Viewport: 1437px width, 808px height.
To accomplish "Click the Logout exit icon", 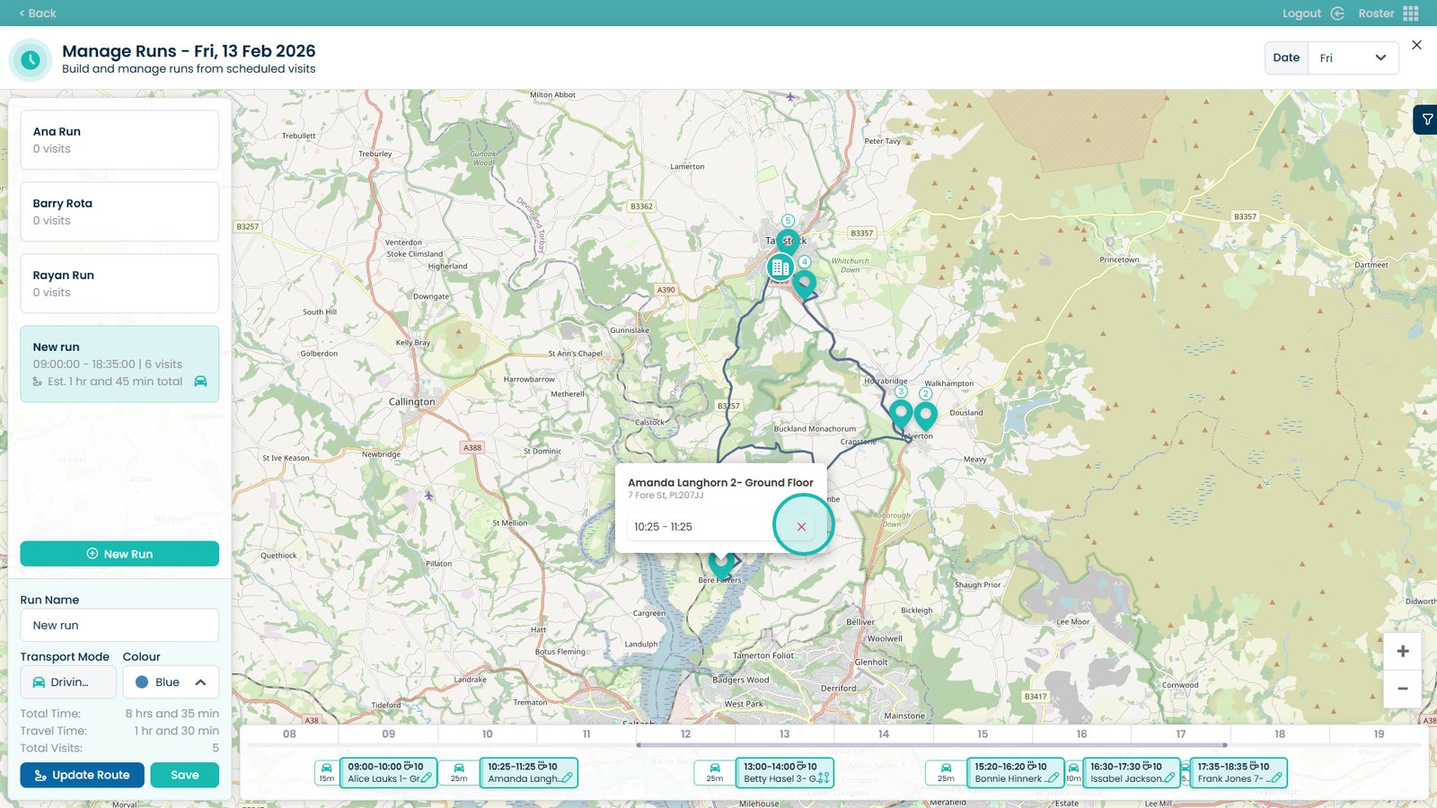I will (x=1337, y=13).
